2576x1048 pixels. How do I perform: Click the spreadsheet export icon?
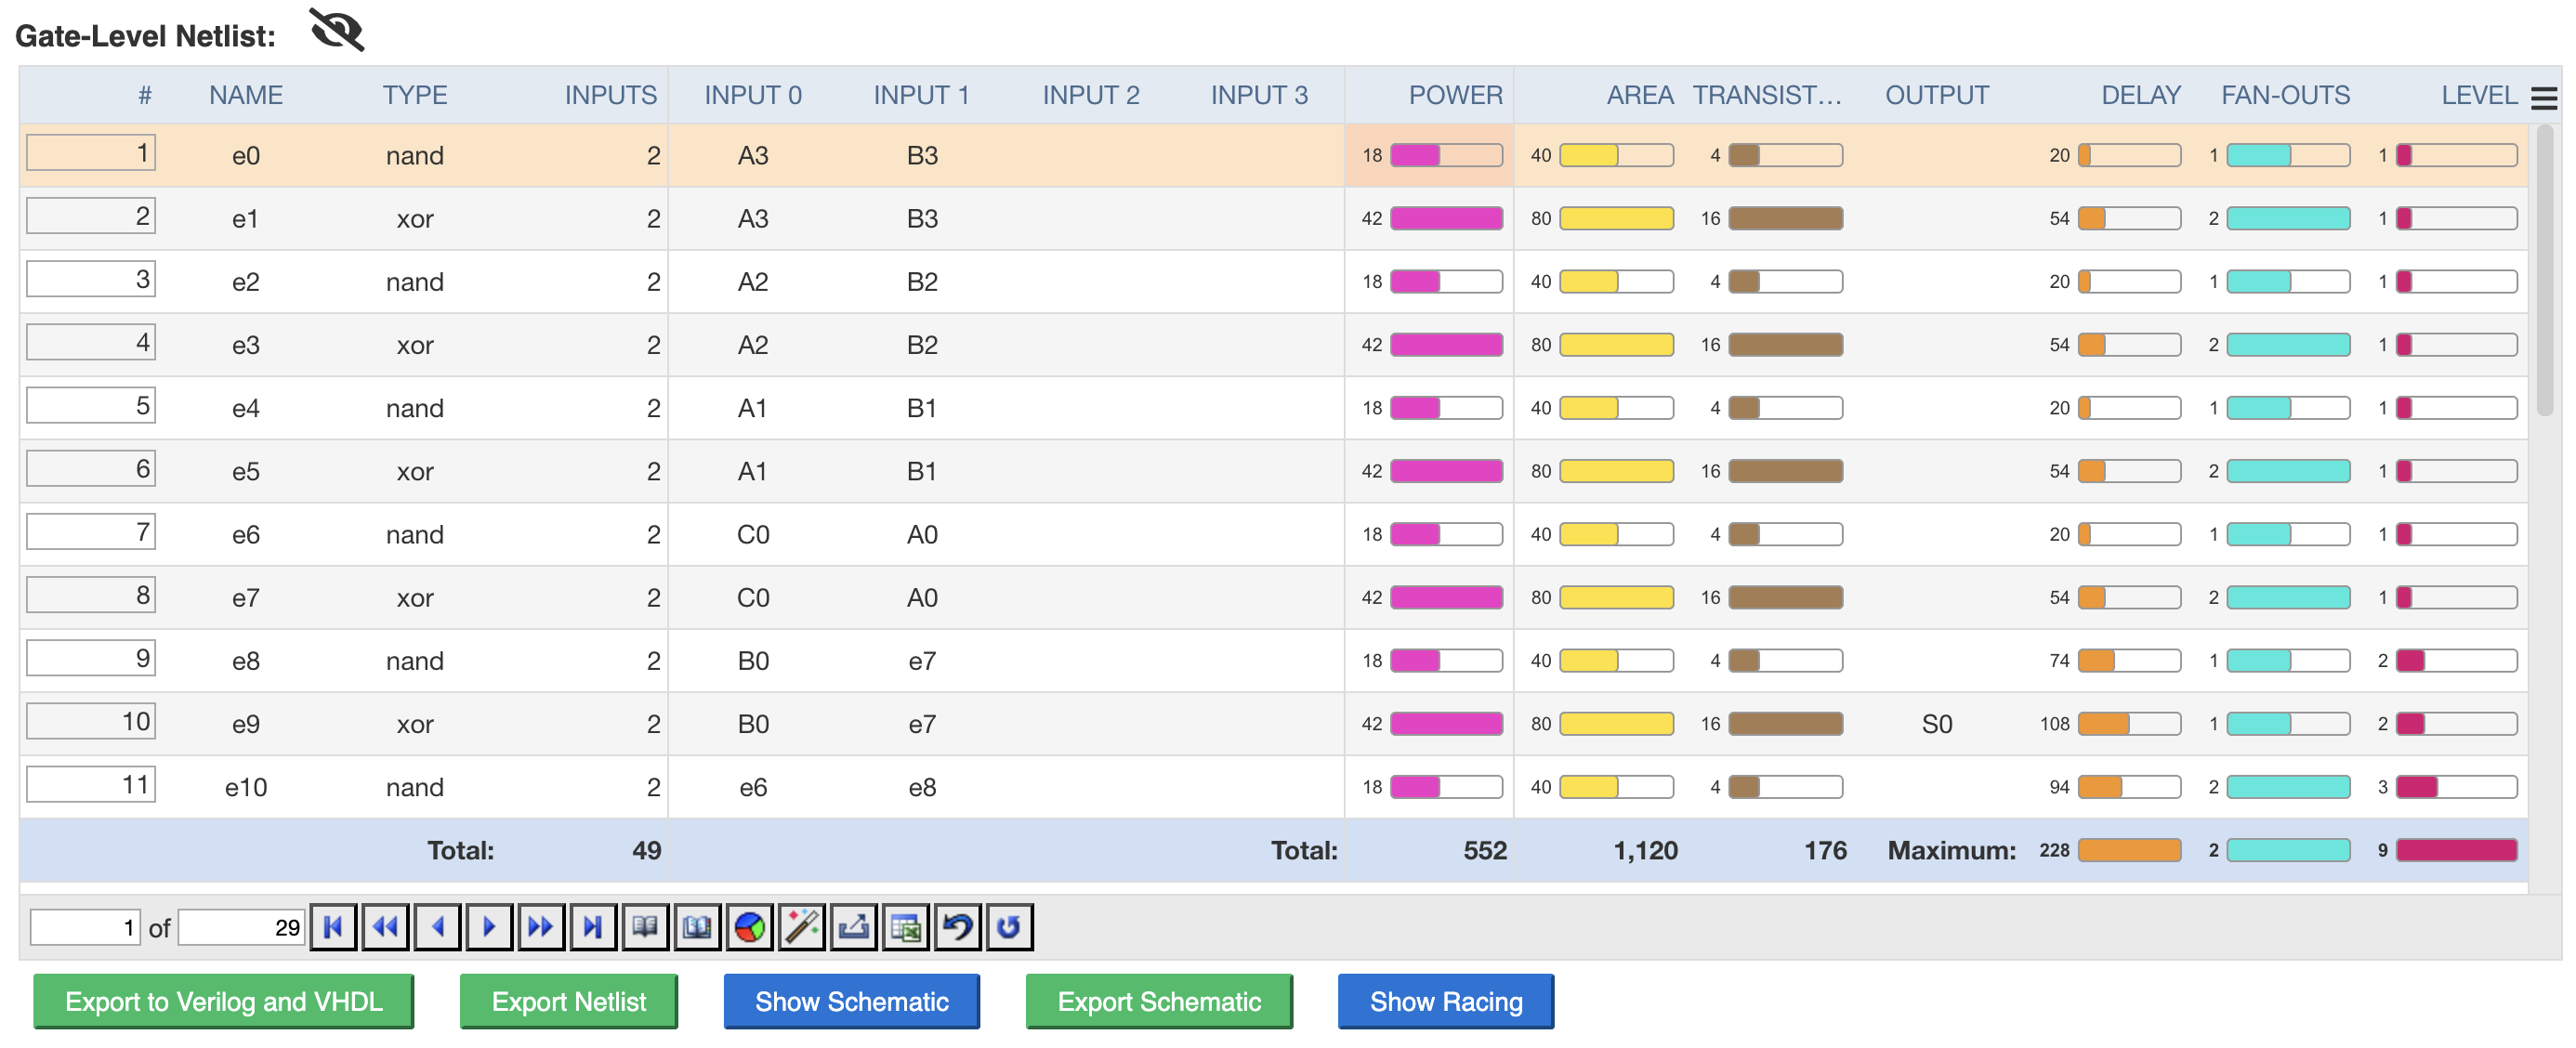905,927
